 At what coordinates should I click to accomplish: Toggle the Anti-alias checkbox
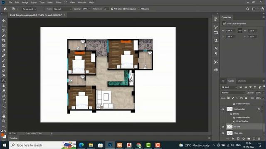click(112, 9)
